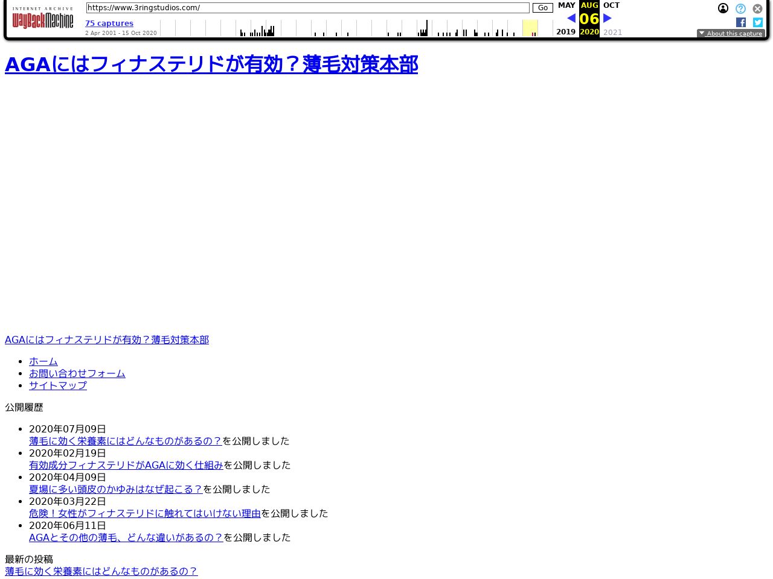Share capture on Facebook
This screenshot has width=773, height=579.
(740, 22)
